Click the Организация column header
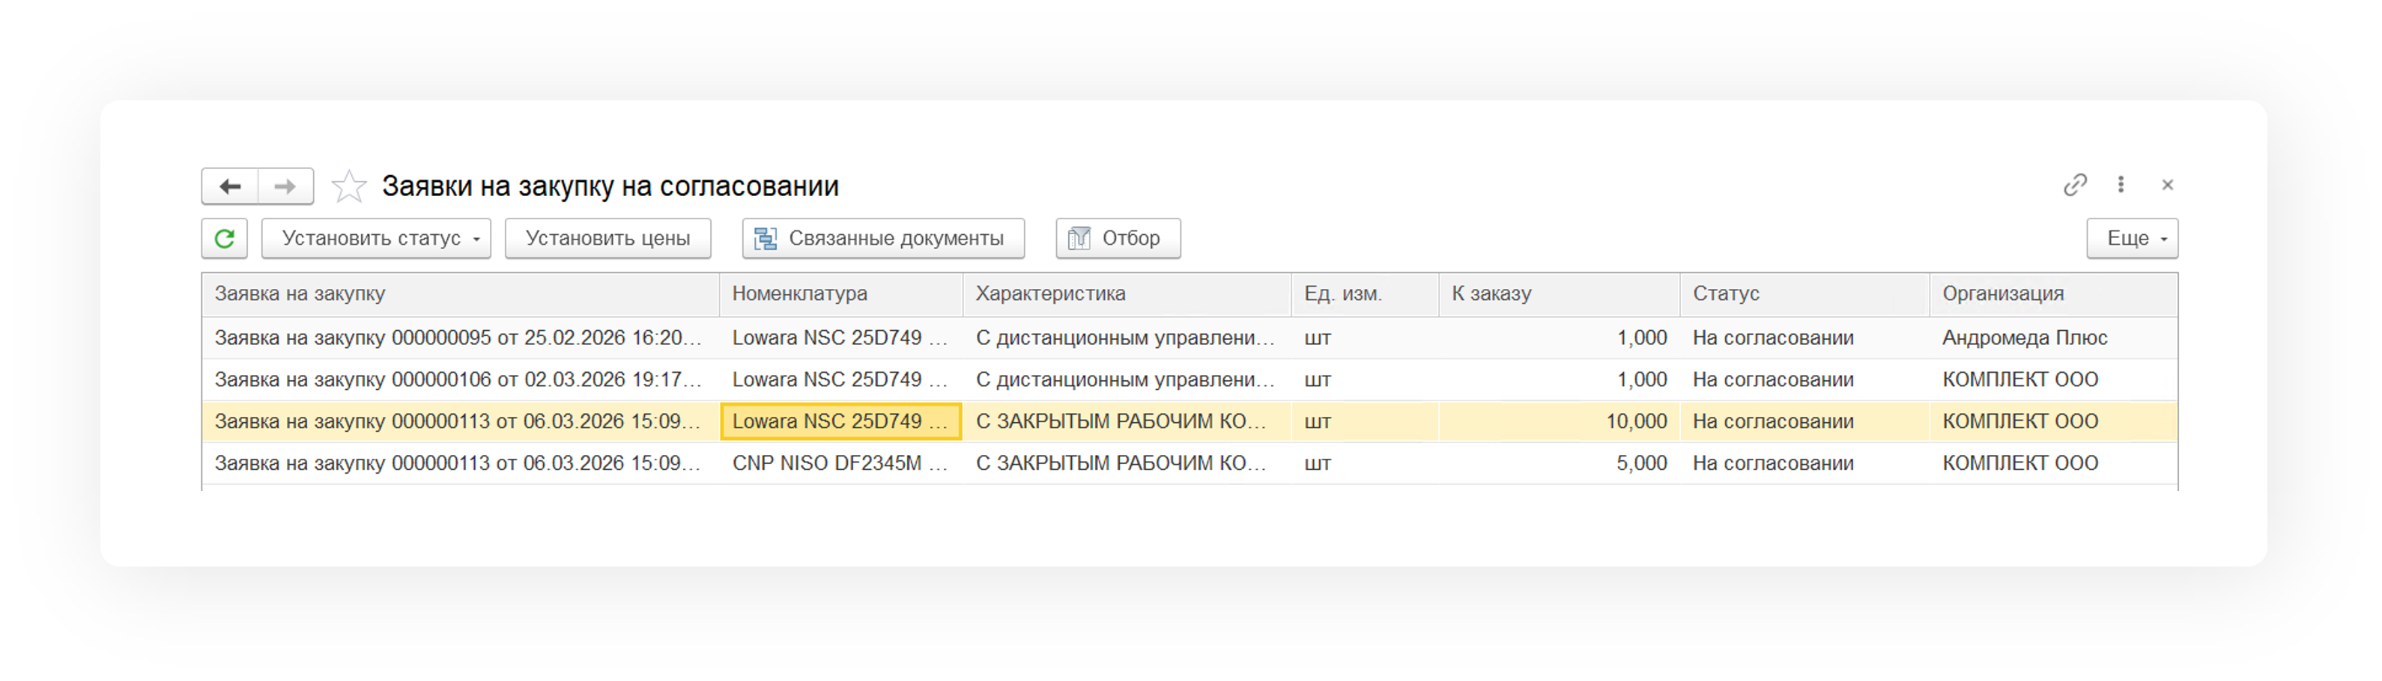The height and width of the screenshot is (681, 2382). (2003, 294)
